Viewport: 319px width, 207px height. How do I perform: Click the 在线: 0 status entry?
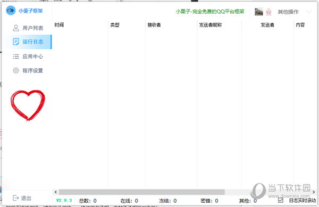click(129, 201)
